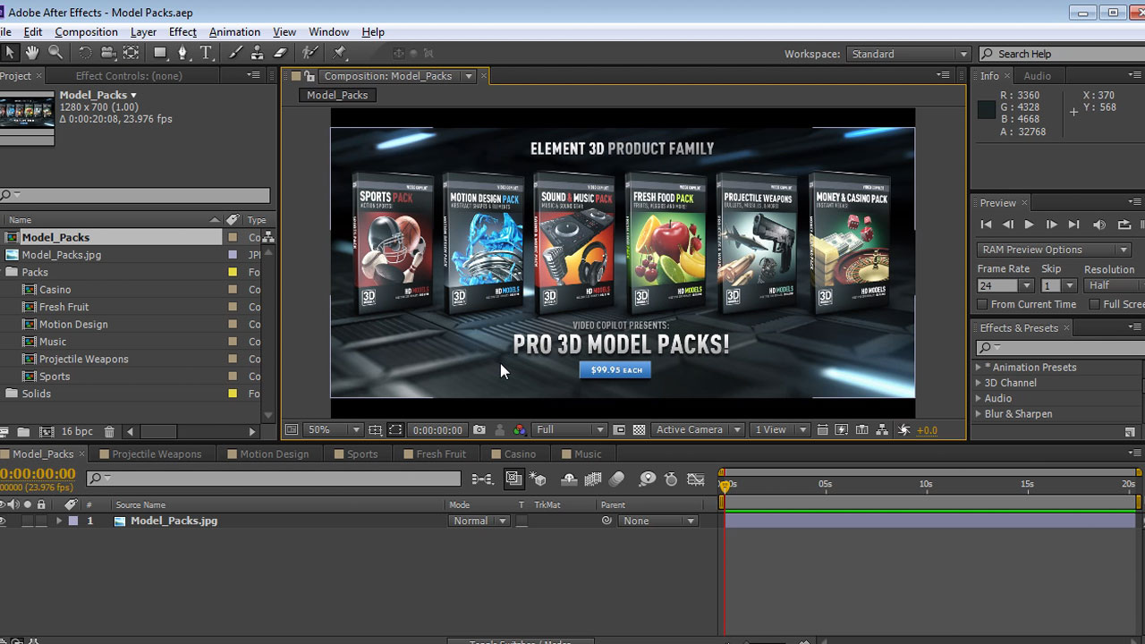Select the Zoom magnifier tool
Viewport: 1145px width, 644px height.
55,53
